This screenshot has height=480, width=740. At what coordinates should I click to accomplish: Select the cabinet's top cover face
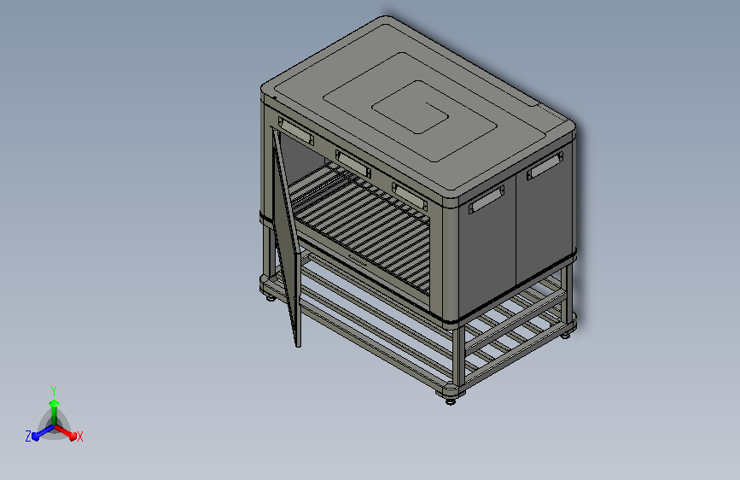point(418,107)
